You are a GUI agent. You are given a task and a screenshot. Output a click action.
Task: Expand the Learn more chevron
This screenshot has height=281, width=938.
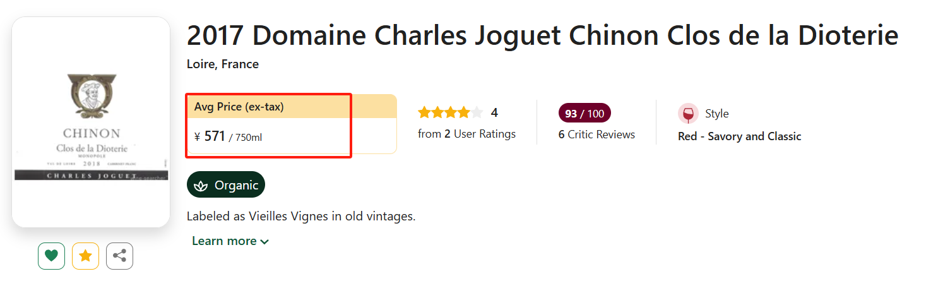264,241
